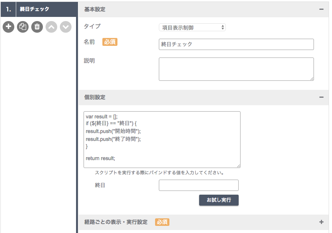This screenshot has width=332, height=233.
Task: Click the 名前 input field containing 終日チェック
Action: pos(236,44)
